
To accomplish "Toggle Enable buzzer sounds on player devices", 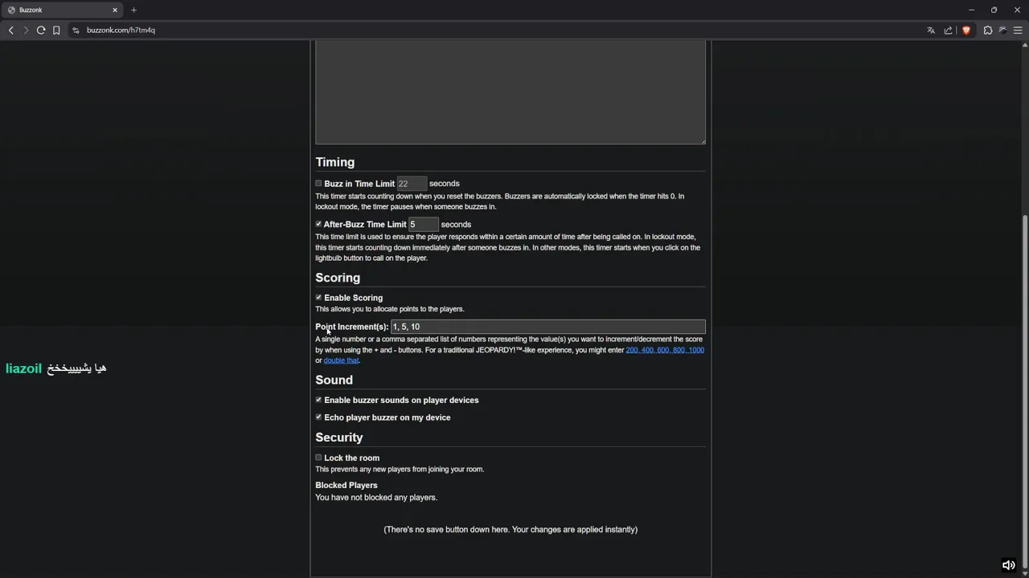I will coord(318,399).
